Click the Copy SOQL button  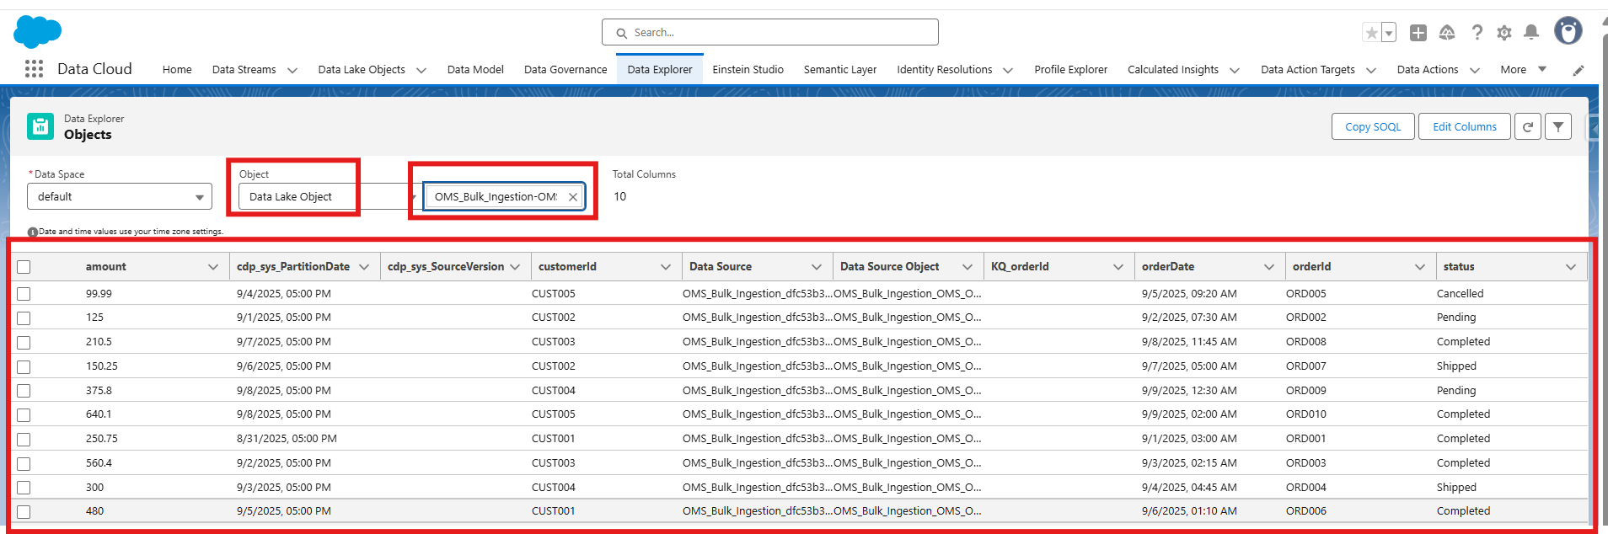coord(1372,126)
